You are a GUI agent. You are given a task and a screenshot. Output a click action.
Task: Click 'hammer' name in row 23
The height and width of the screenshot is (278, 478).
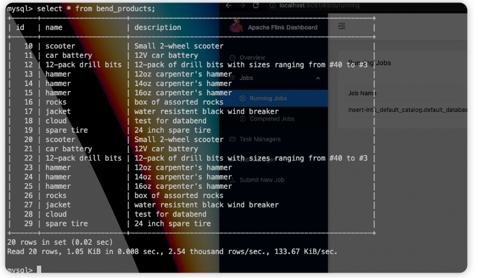pyautogui.click(x=58, y=168)
